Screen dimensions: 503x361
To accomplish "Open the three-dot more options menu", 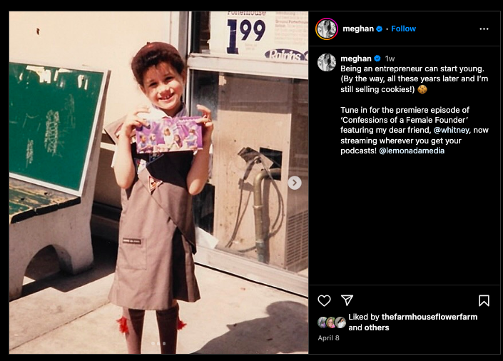I will tap(484, 29).
